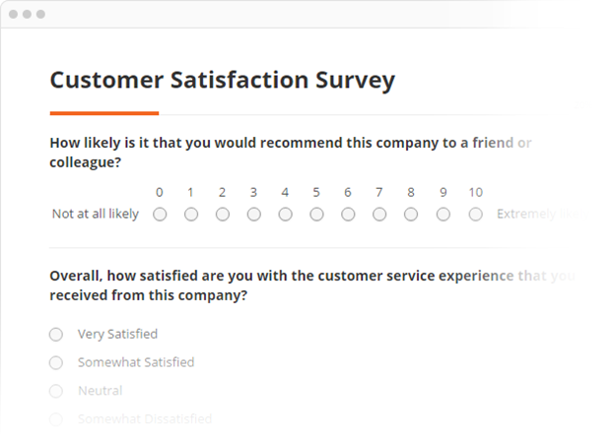
Task: Click the Customer Satisfaction Survey heading
Action: [222, 80]
